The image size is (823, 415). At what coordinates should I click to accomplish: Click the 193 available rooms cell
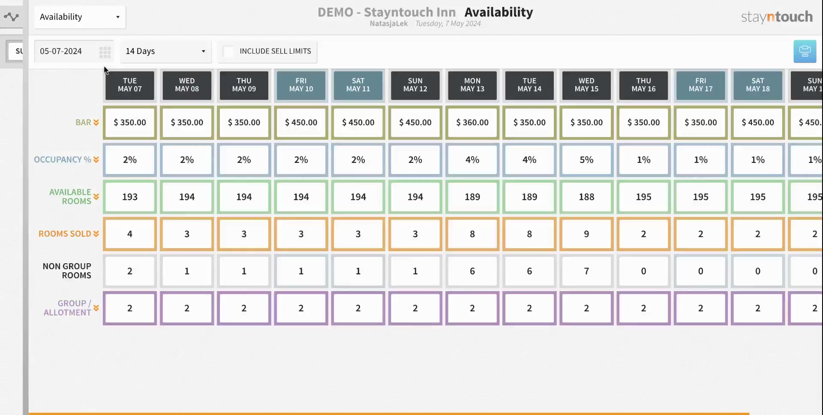coord(130,197)
